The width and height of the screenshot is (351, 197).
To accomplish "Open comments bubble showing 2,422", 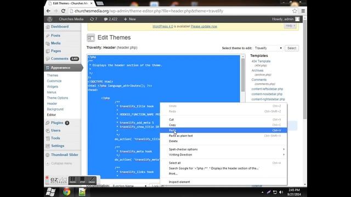I will (111, 19).
